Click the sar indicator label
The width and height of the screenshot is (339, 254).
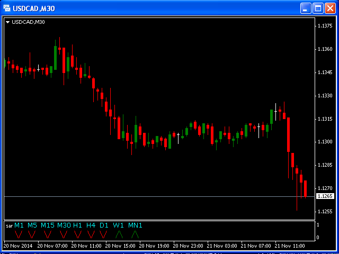click(x=9, y=226)
